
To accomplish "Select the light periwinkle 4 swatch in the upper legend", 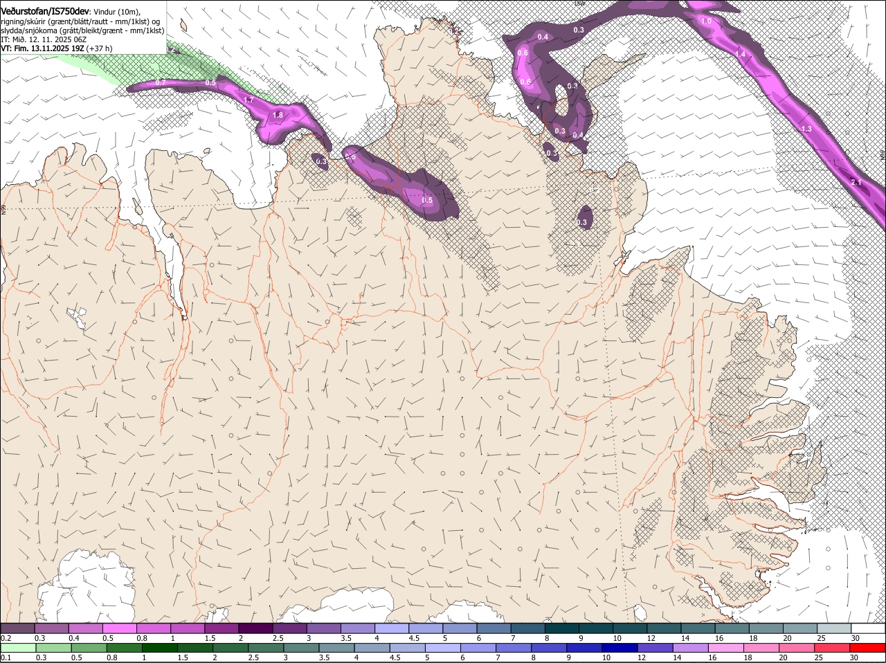I will [x=391, y=628].
